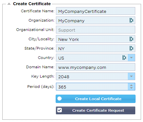
Task: Click the City/Locality field showing New York
Action: (x=96, y=39)
